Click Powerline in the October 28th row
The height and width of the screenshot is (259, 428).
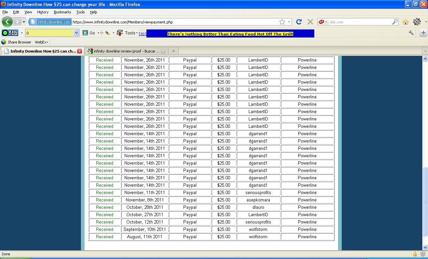pyautogui.click(x=307, y=207)
